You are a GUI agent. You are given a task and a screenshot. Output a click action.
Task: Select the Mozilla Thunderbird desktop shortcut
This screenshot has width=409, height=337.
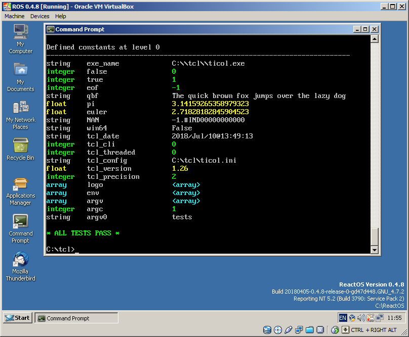click(21, 266)
